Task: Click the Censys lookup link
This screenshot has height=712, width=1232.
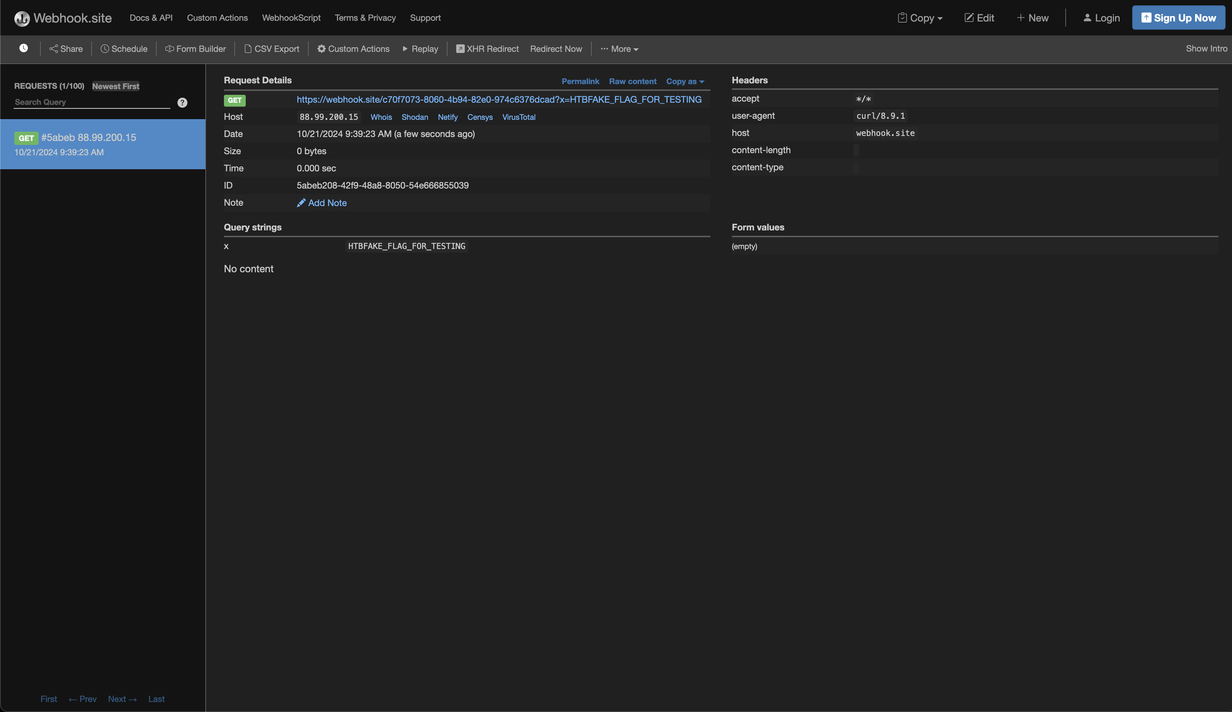Action: (480, 117)
